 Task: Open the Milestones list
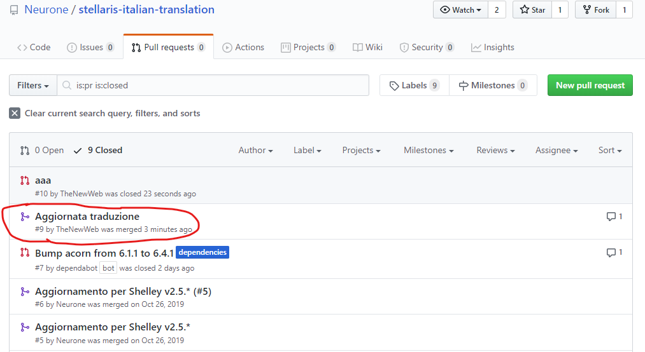coord(493,85)
